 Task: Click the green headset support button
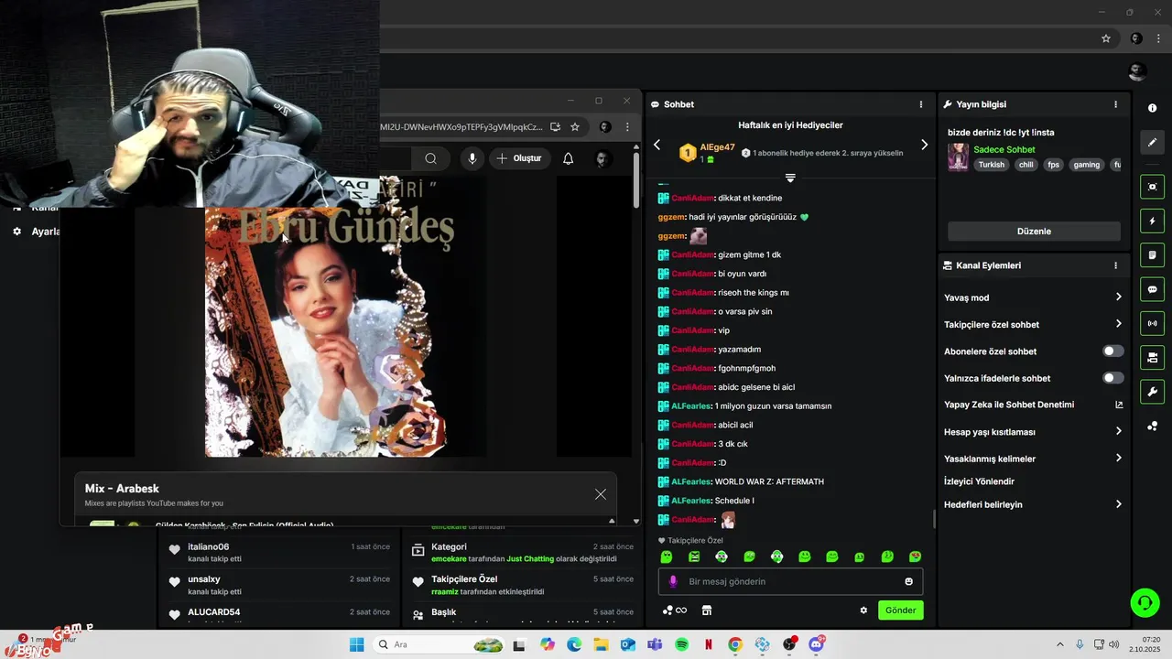tap(1145, 602)
